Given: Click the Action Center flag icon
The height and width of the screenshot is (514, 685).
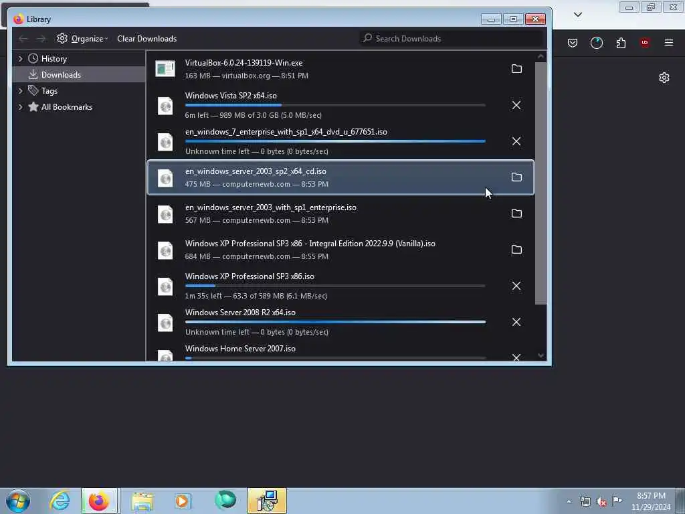Looking at the screenshot, I should [617, 501].
